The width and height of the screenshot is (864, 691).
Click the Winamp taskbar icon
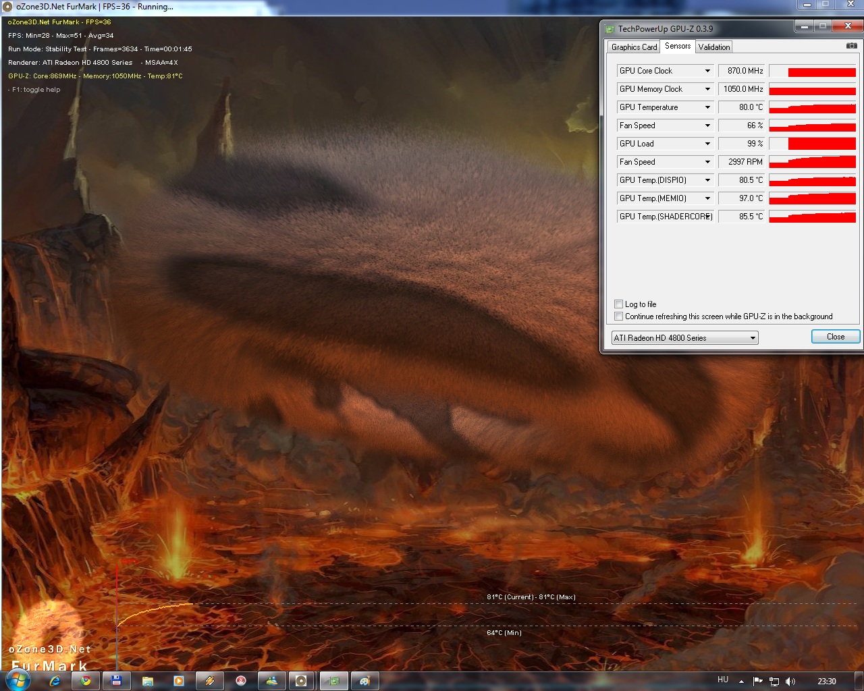click(x=209, y=681)
